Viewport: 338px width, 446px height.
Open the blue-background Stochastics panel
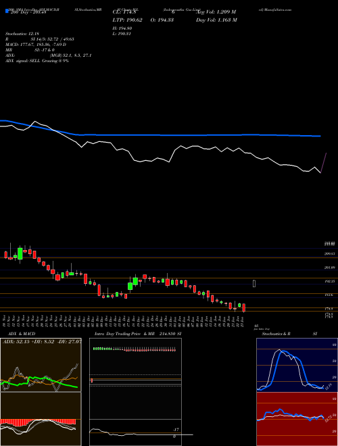pyautogui.click(x=297, y=365)
